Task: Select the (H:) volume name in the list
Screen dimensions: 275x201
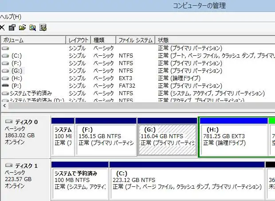Action: tap(17, 78)
